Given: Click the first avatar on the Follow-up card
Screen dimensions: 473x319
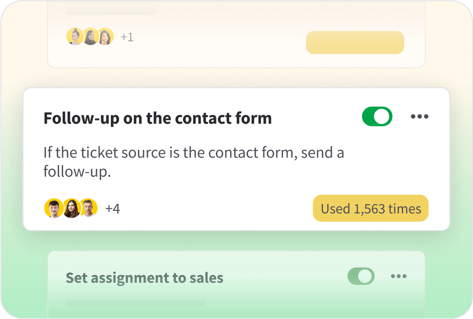Looking at the screenshot, I should (x=53, y=208).
